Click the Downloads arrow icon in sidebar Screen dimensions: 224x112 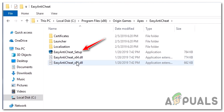[14, 73]
